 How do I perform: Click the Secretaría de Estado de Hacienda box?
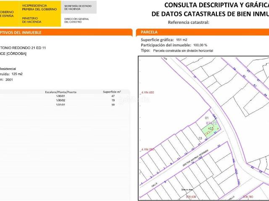click(79, 7)
